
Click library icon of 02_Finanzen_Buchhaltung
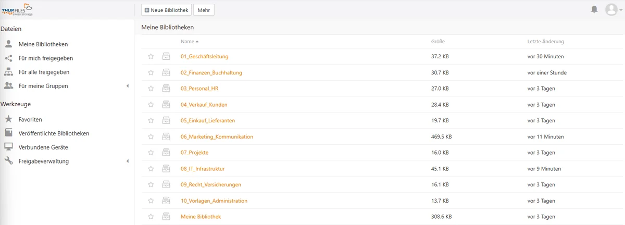(166, 72)
